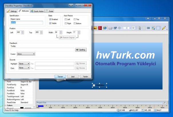Uncheck the Enabled state checkbox

click(x=50, y=19)
